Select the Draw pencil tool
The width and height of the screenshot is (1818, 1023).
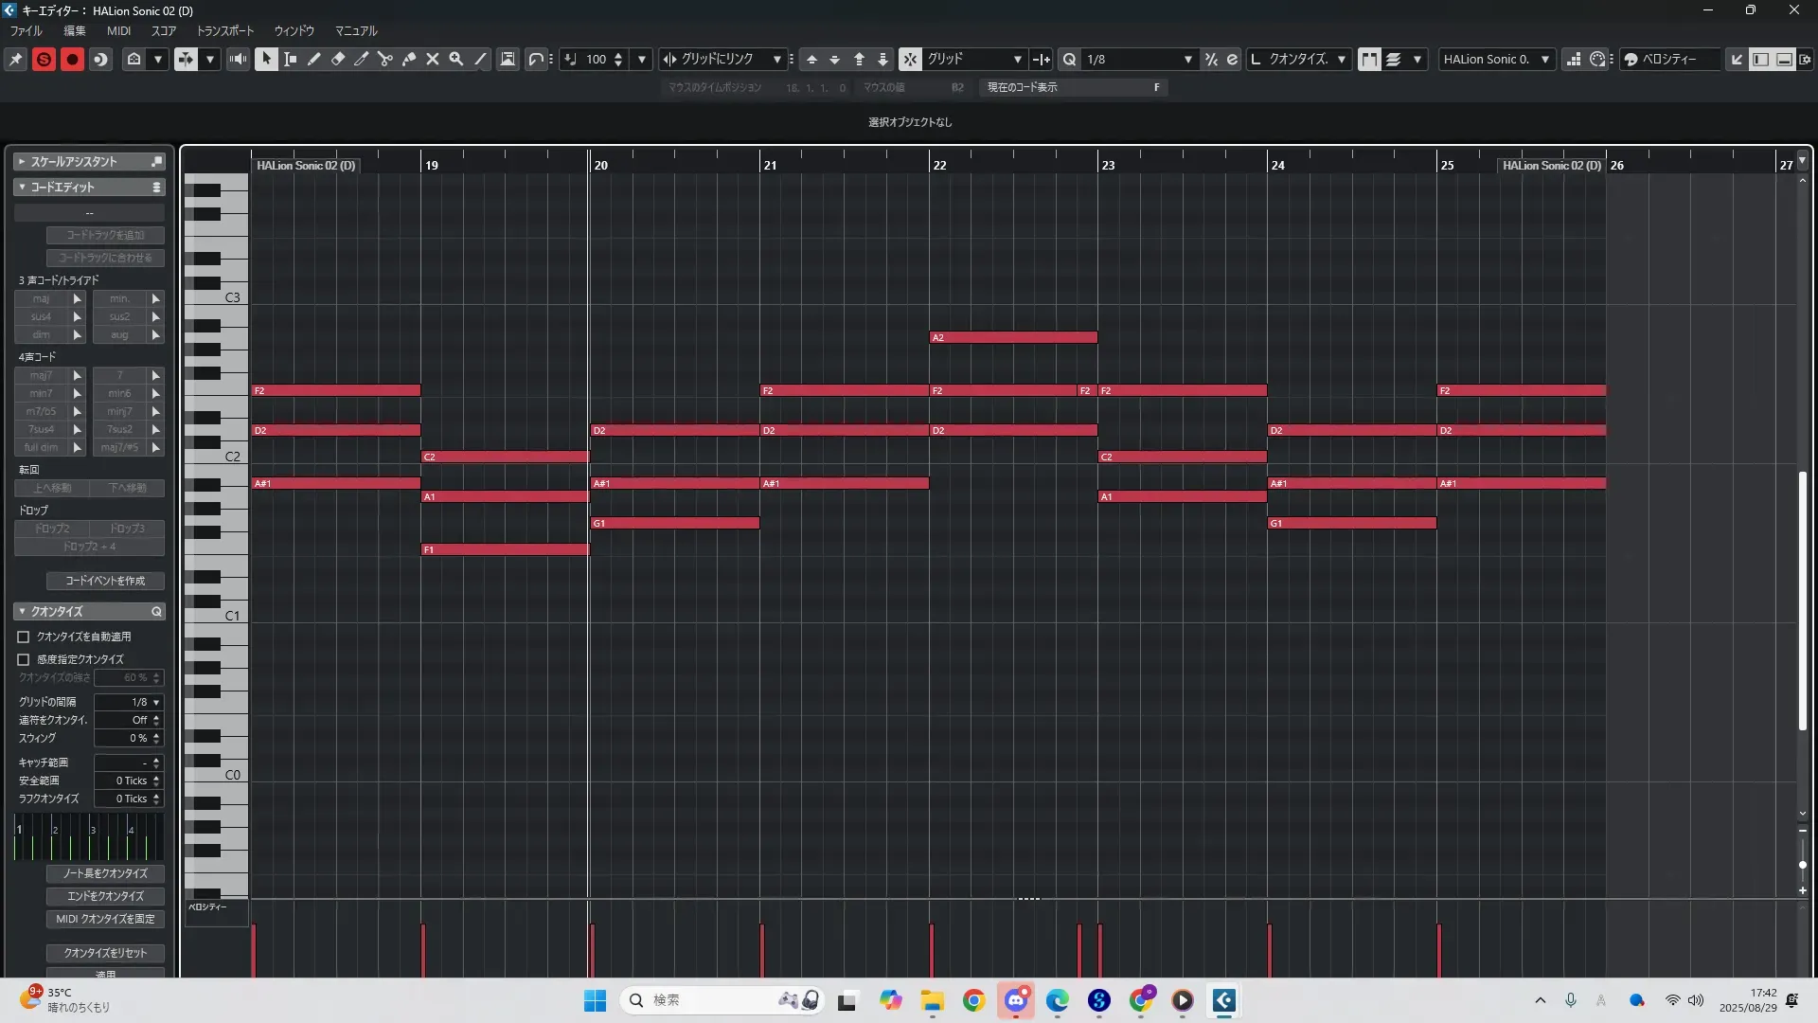(x=313, y=59)
